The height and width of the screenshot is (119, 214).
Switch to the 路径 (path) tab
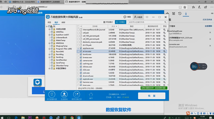tap(56, 22)
